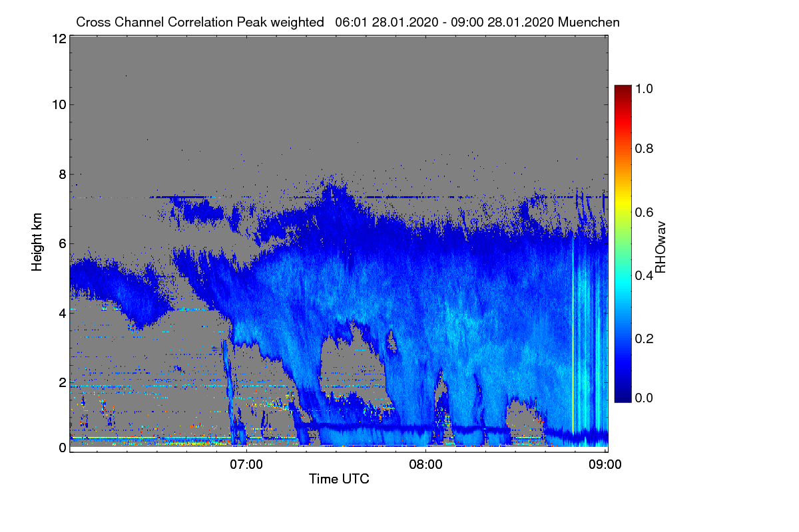The width and height of the screenshot is (799, 532).
Task: Click the 10 height tick label
Action: tap(58, 104)
